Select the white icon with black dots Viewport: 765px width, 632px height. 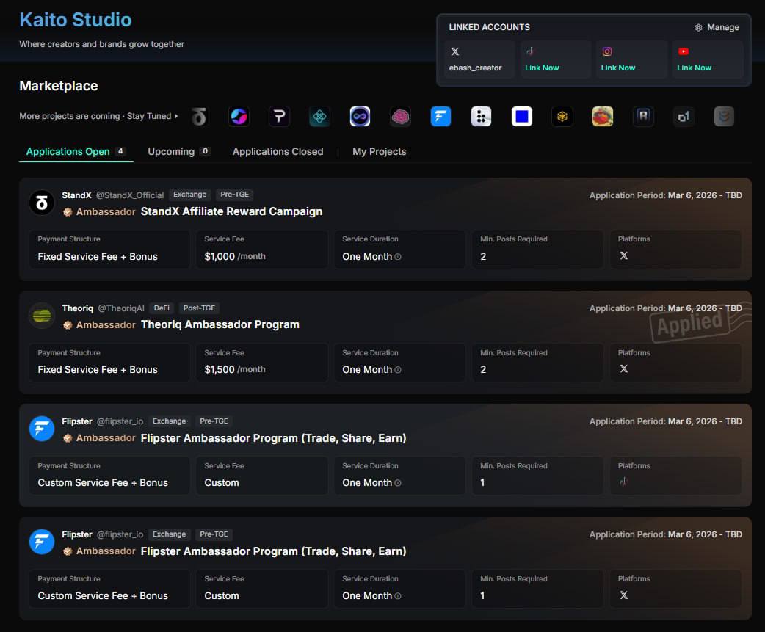coord(481,117)
